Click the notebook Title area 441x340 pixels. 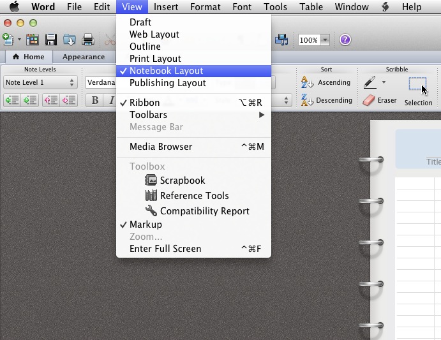click(x=418, y=149)
